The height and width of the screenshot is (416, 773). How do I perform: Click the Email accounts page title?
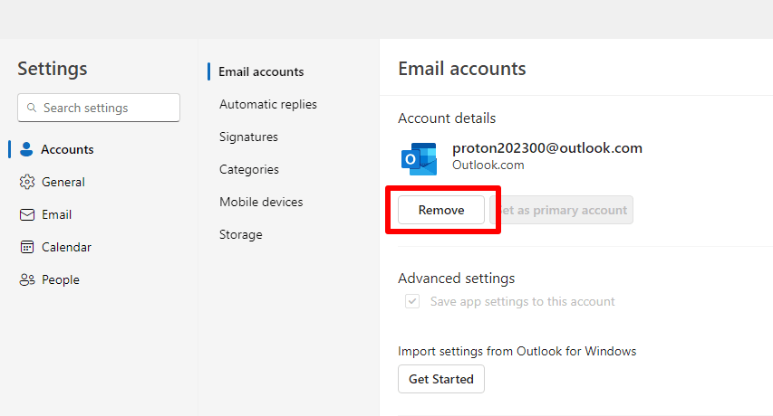tap(462, 69)
